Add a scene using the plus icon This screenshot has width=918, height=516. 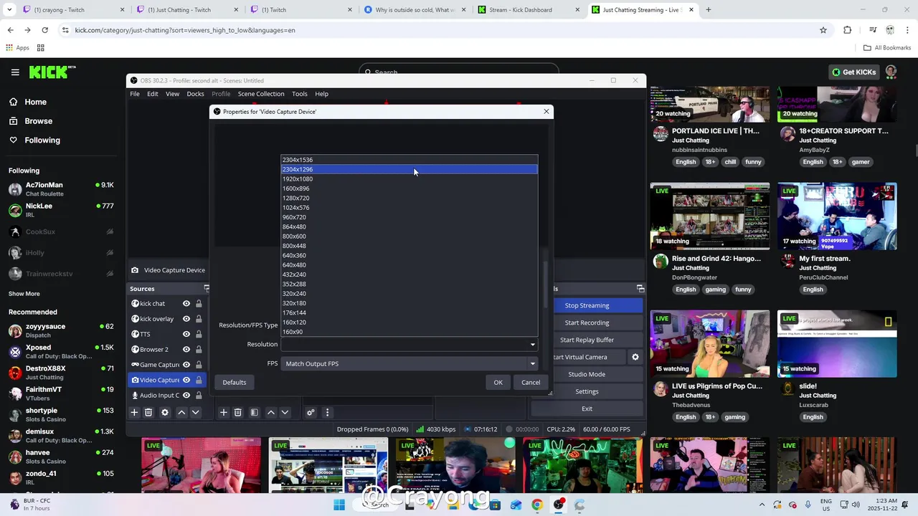click(x=224, y=412)
